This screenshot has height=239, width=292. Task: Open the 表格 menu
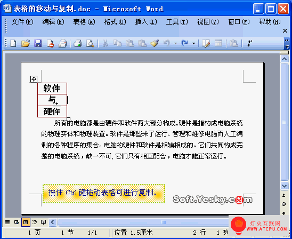point(84,22)
